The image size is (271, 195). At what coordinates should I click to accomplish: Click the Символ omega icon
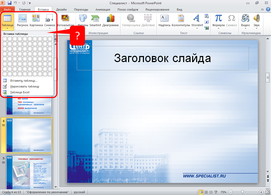pos(231,20)
